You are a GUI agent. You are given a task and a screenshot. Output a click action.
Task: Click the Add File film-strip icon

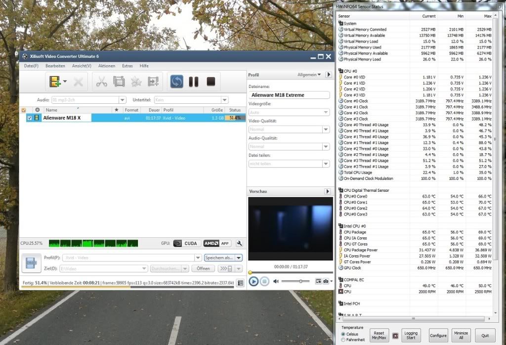coord(54,82)
